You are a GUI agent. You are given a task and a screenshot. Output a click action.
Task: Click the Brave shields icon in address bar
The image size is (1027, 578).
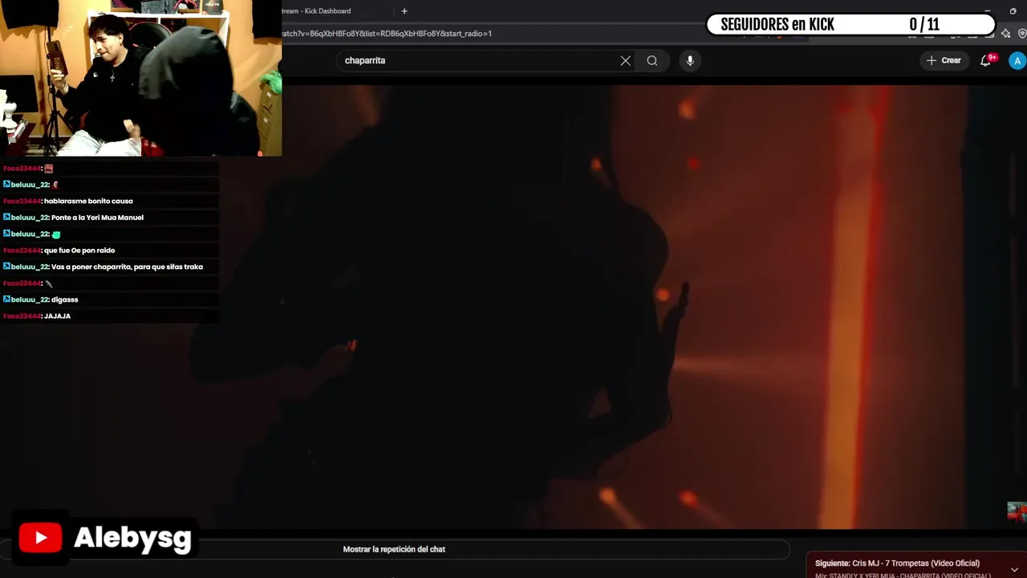click(x=1022, y=34)
